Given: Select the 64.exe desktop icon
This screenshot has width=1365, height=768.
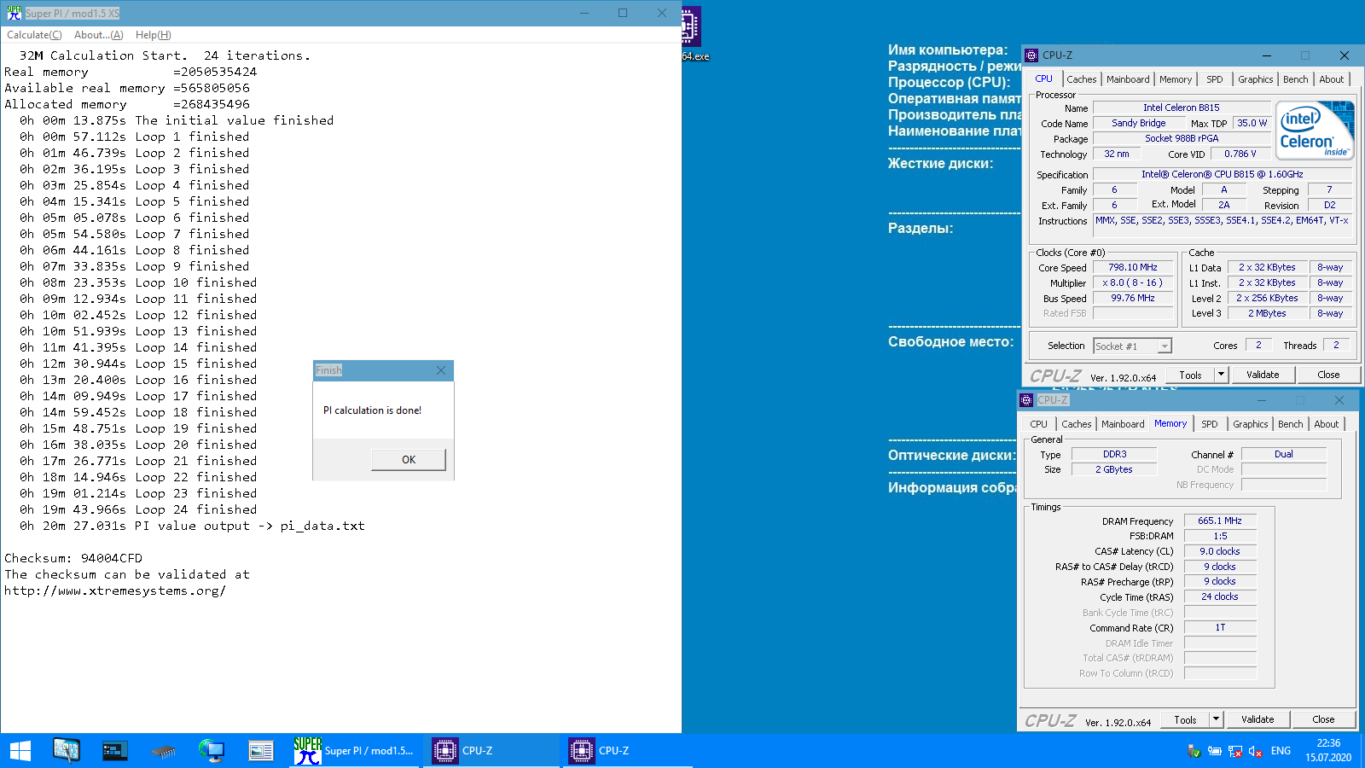Looking at the screenshot, I should tap(693, 34).
